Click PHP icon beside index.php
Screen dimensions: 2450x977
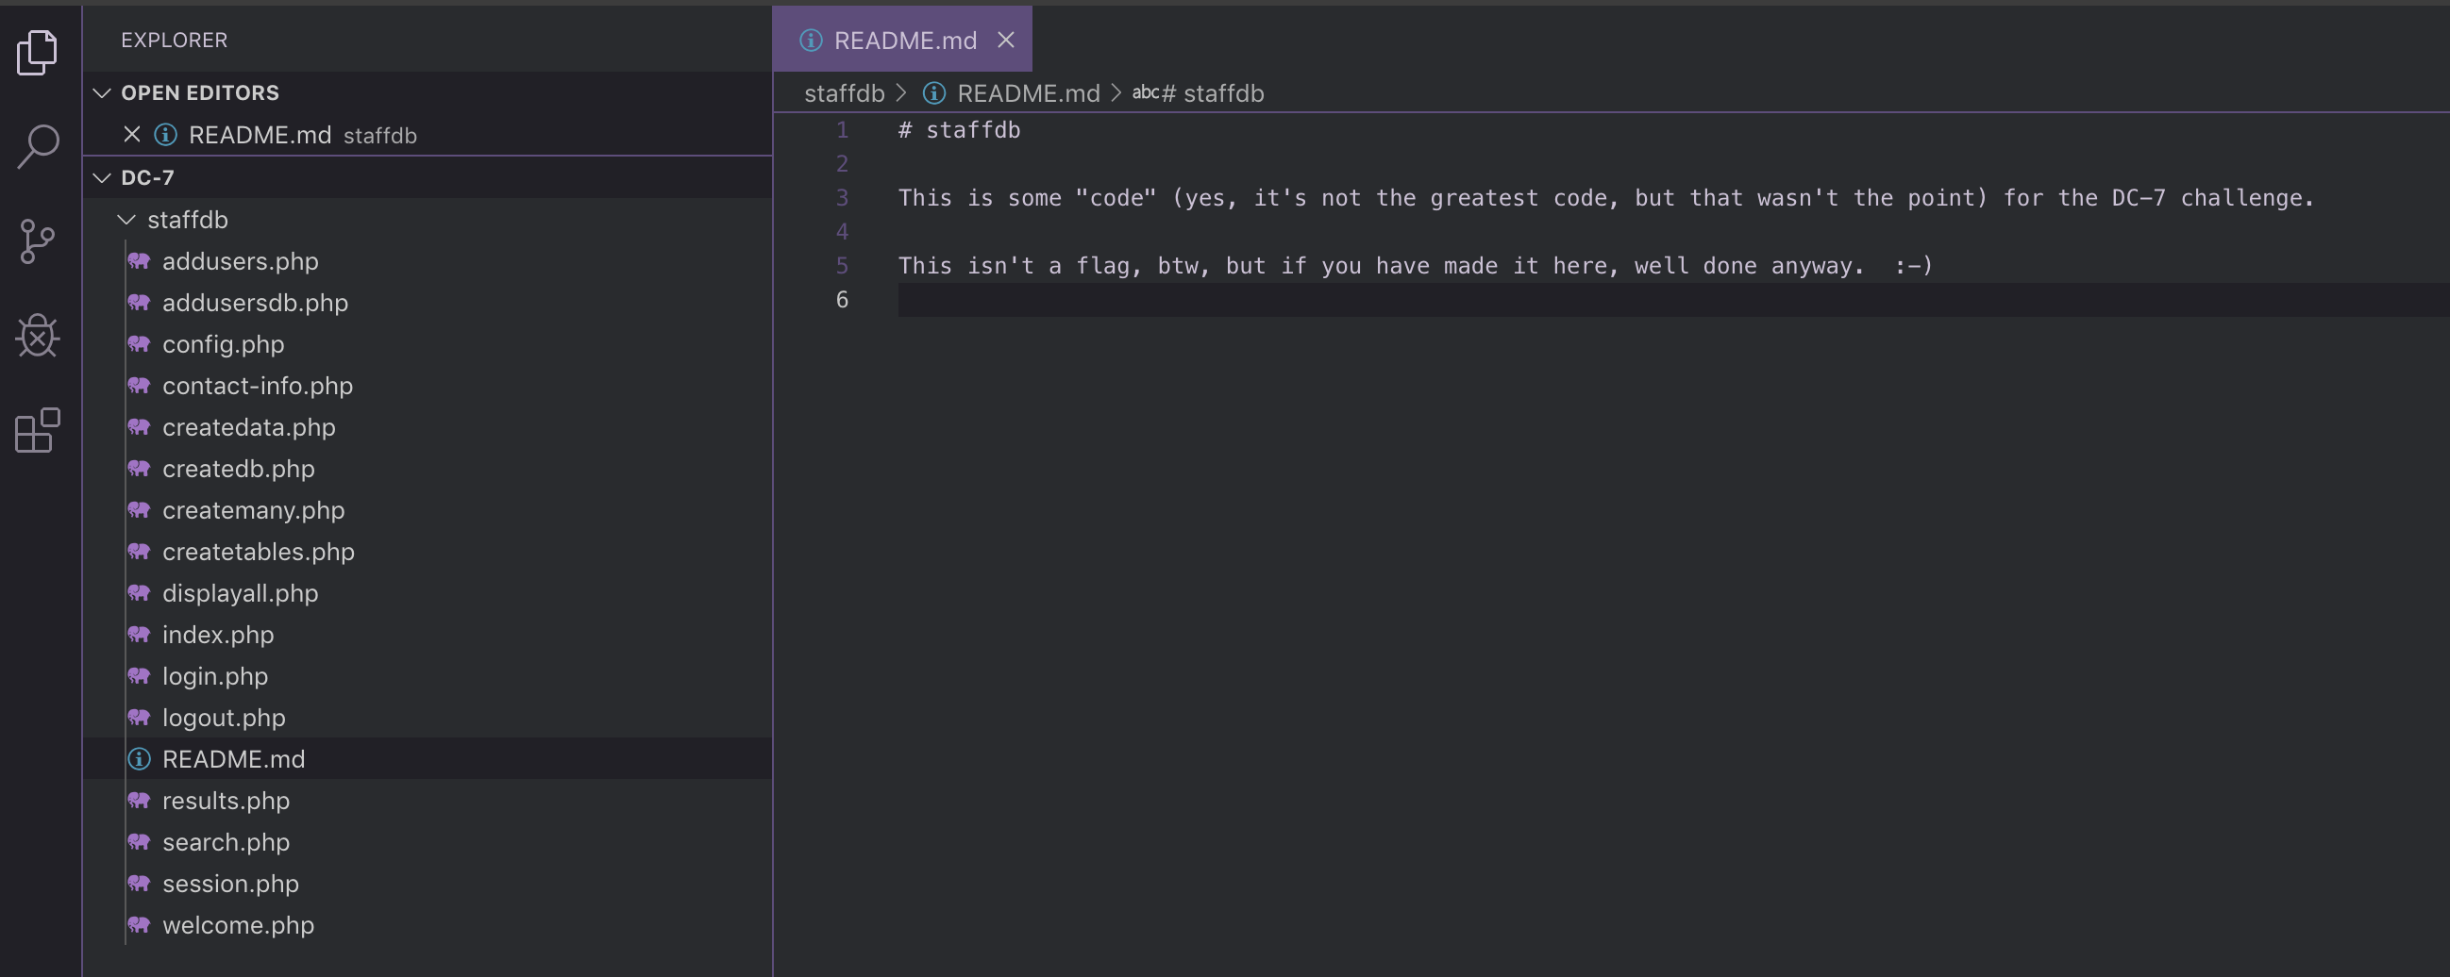tap(139, 635)
